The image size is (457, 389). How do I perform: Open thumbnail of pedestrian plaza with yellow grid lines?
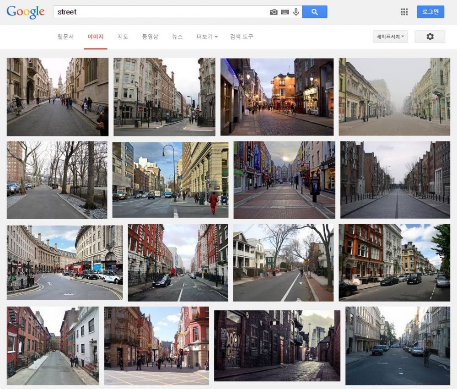click(156, 346)
